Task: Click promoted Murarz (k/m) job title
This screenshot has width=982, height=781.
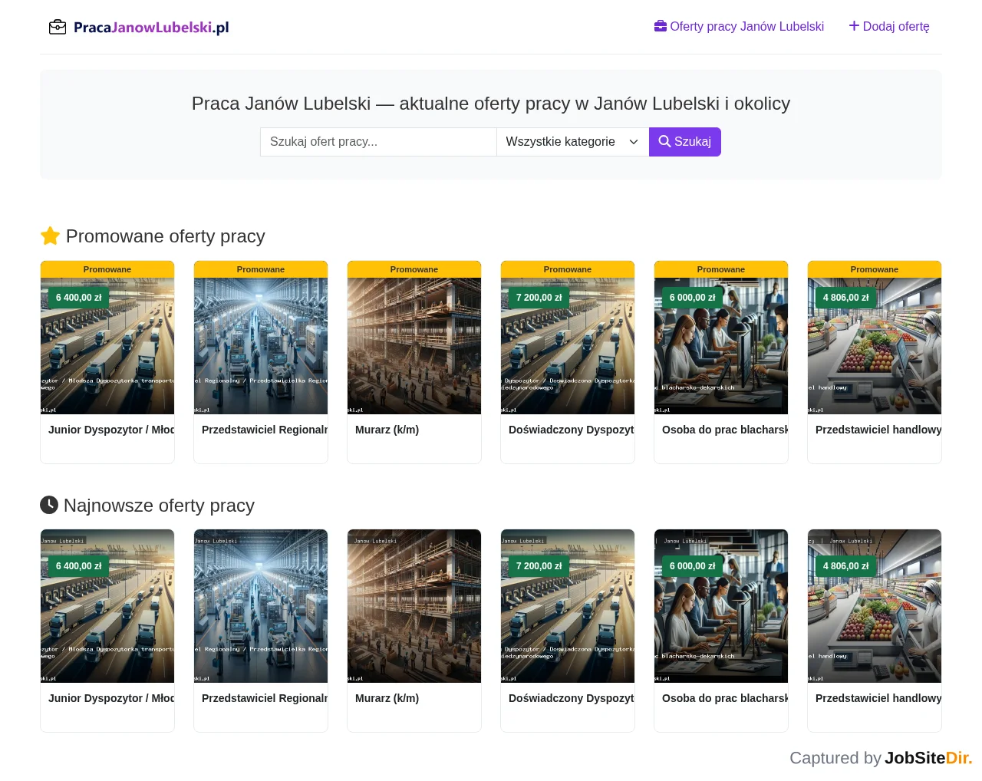Action: 387,430
